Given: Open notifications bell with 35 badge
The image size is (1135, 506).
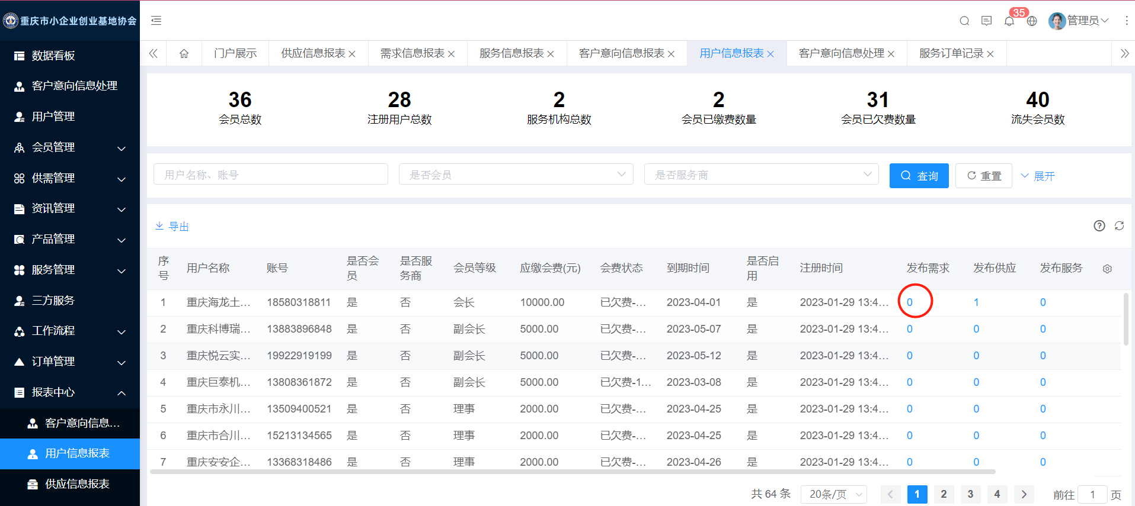Looking at the screenshot, I should click(1009, 21).
